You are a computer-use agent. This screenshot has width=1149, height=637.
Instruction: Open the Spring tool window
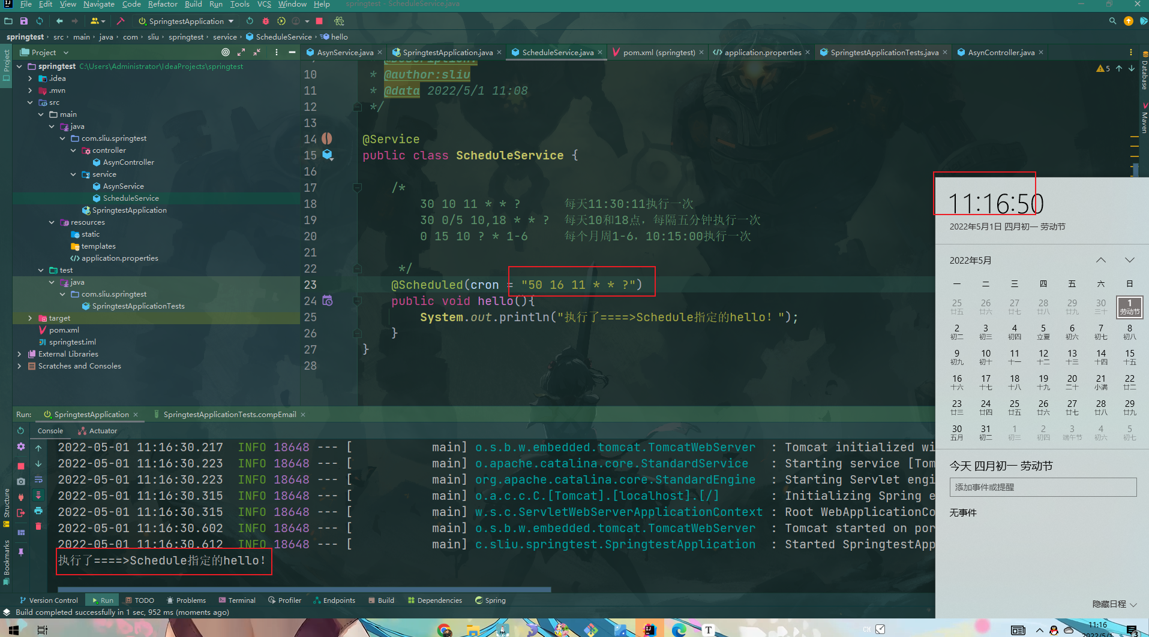[490, 600]
